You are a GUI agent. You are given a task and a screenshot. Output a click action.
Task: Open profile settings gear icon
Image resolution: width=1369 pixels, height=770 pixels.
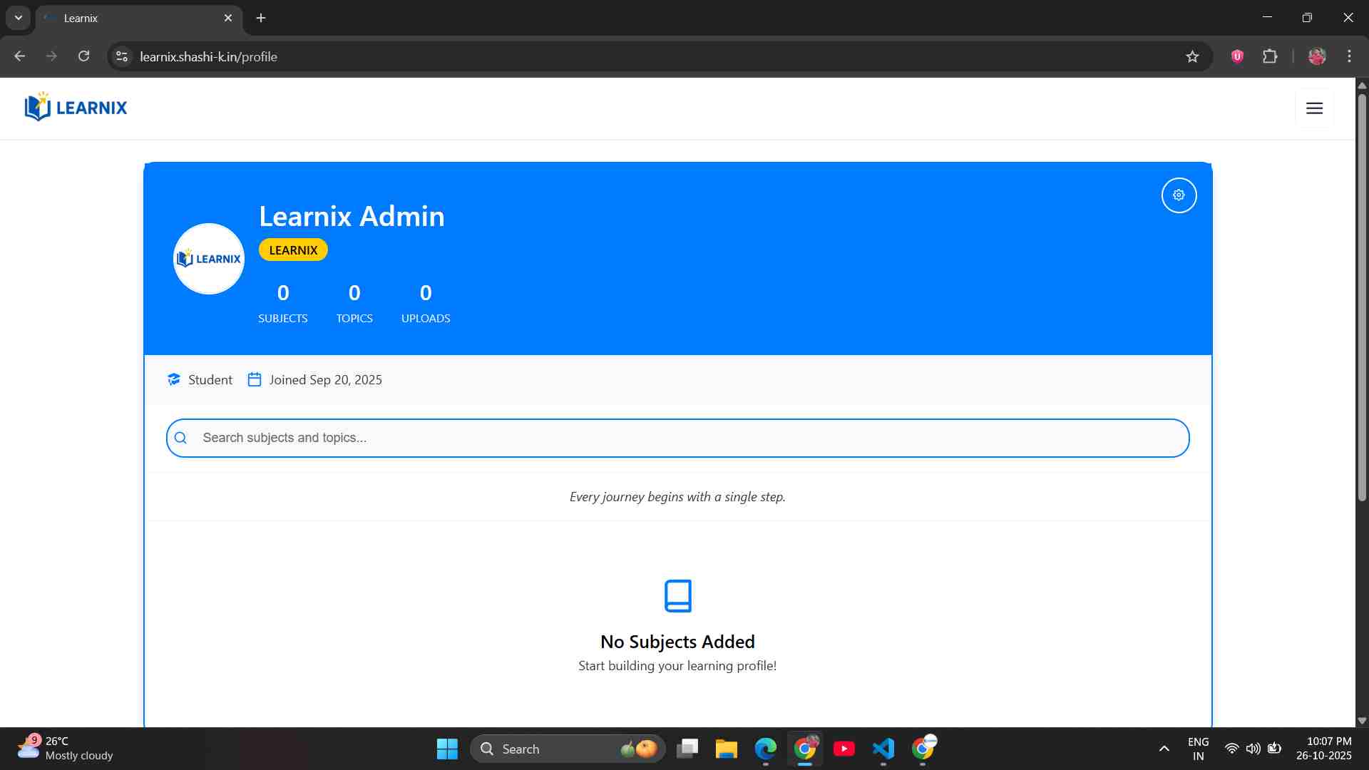click(1179, 195)
